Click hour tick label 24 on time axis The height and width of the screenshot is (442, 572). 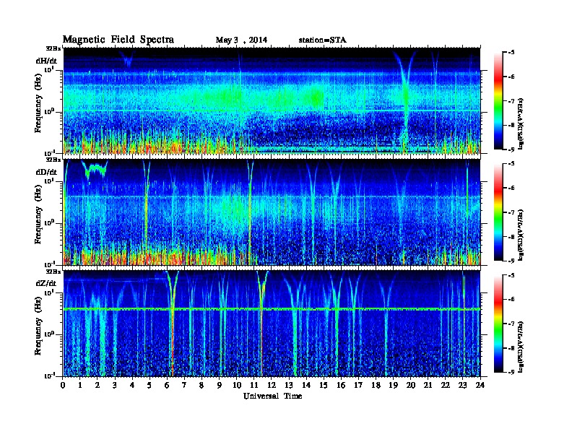click(480, 385)
